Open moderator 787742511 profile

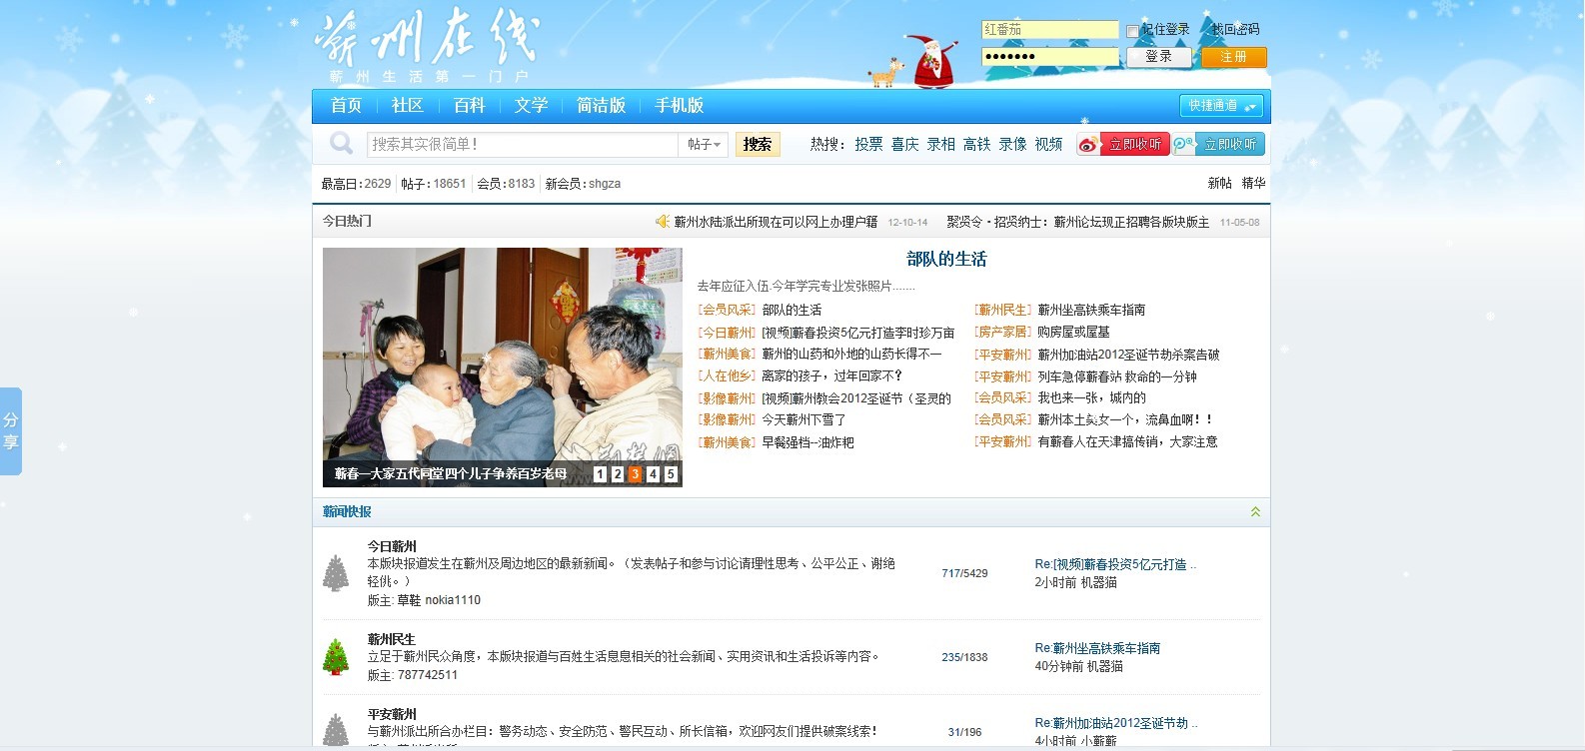point(428,675)
